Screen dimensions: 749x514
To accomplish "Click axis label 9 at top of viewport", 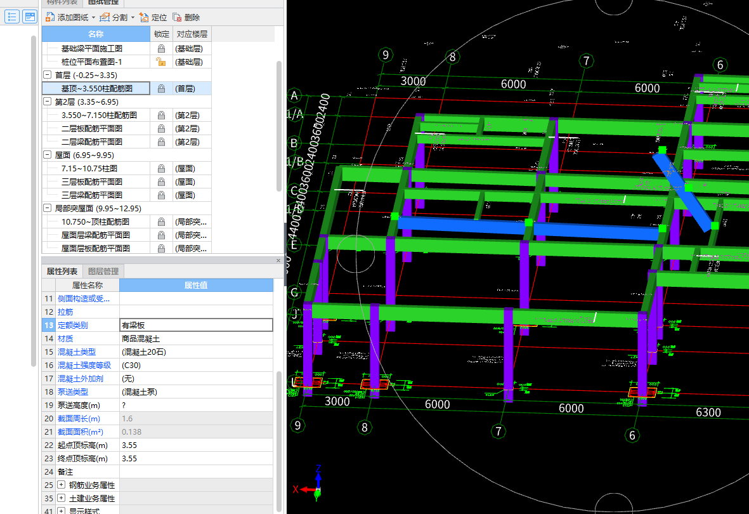I will [x=386, y=55].
